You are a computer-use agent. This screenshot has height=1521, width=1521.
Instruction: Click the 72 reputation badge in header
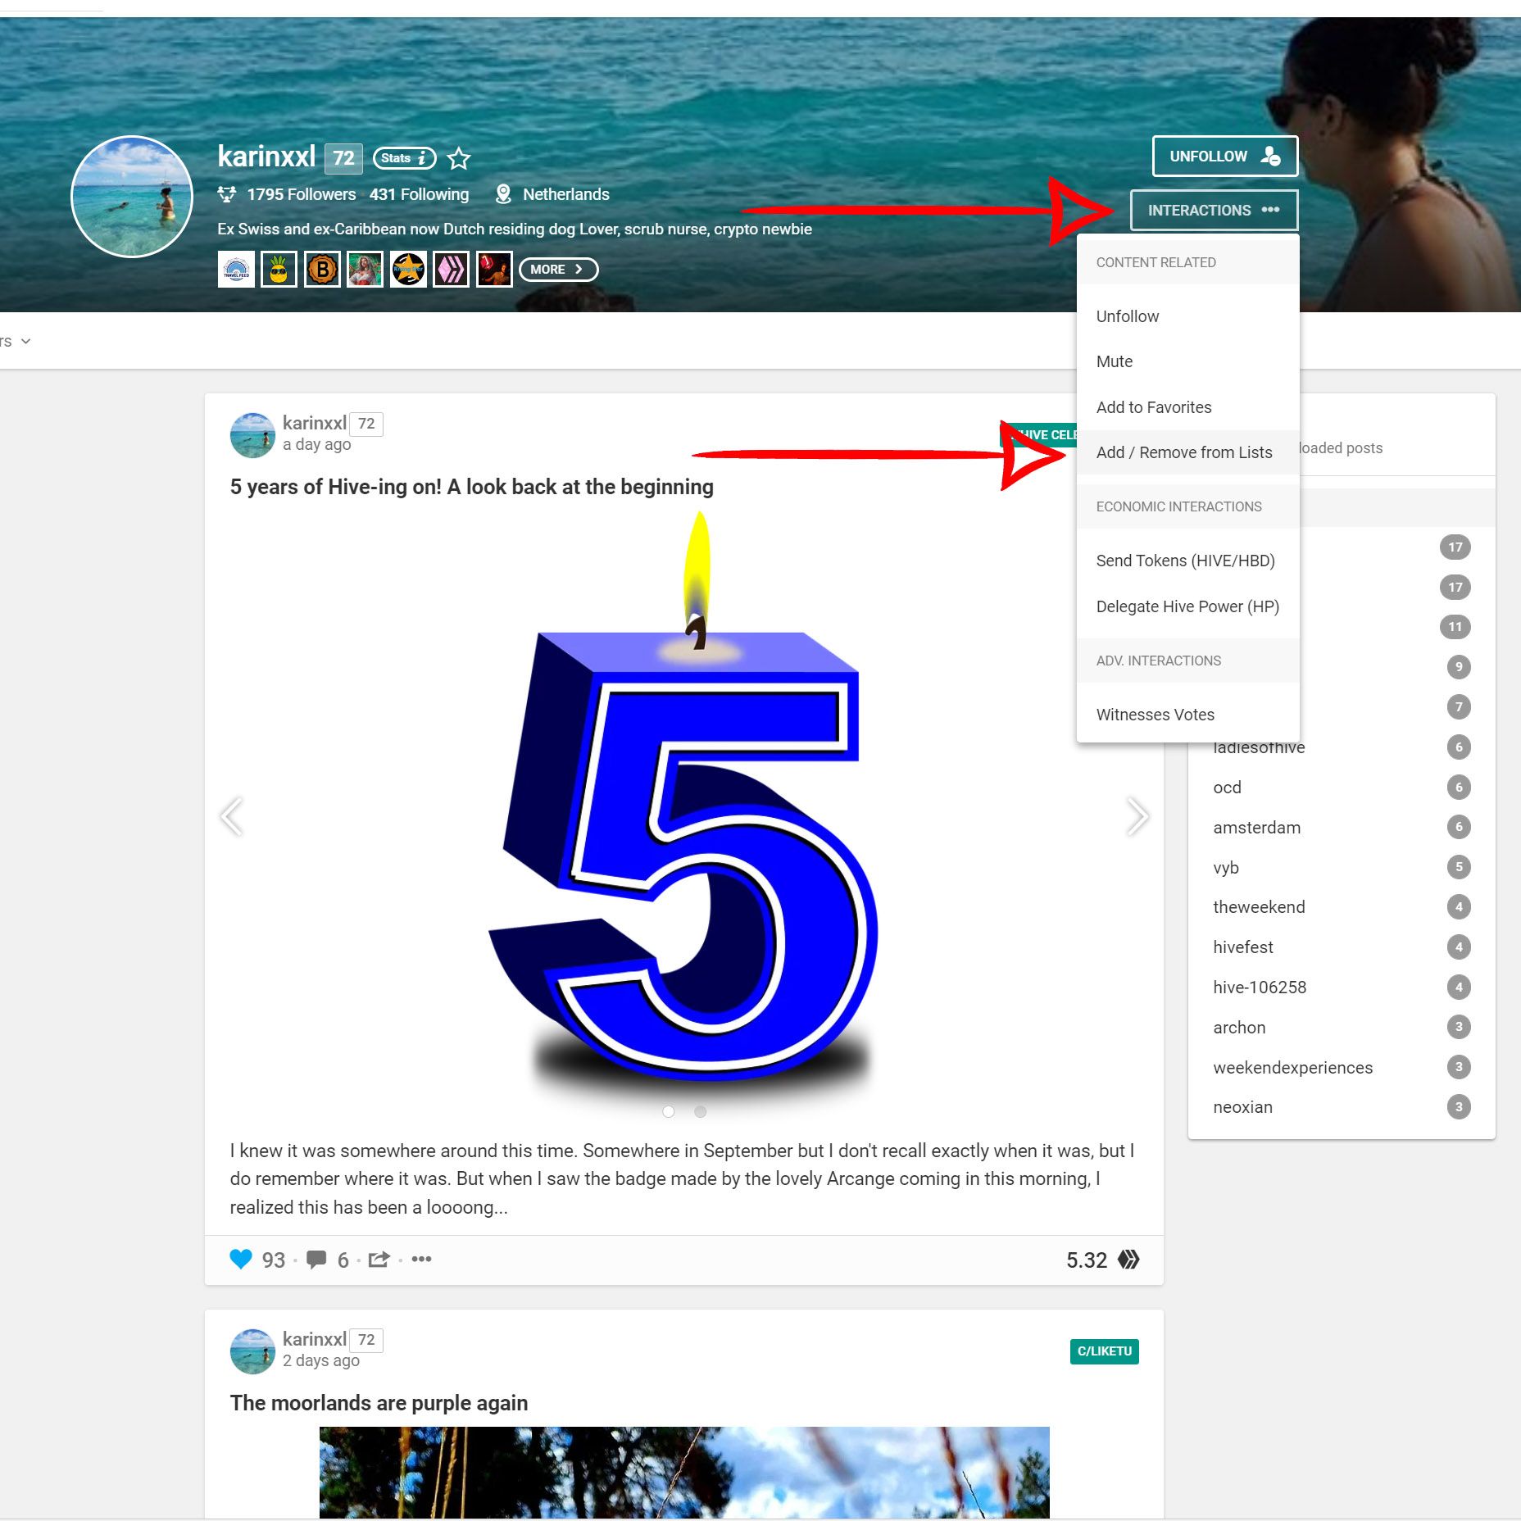[343, 158]
